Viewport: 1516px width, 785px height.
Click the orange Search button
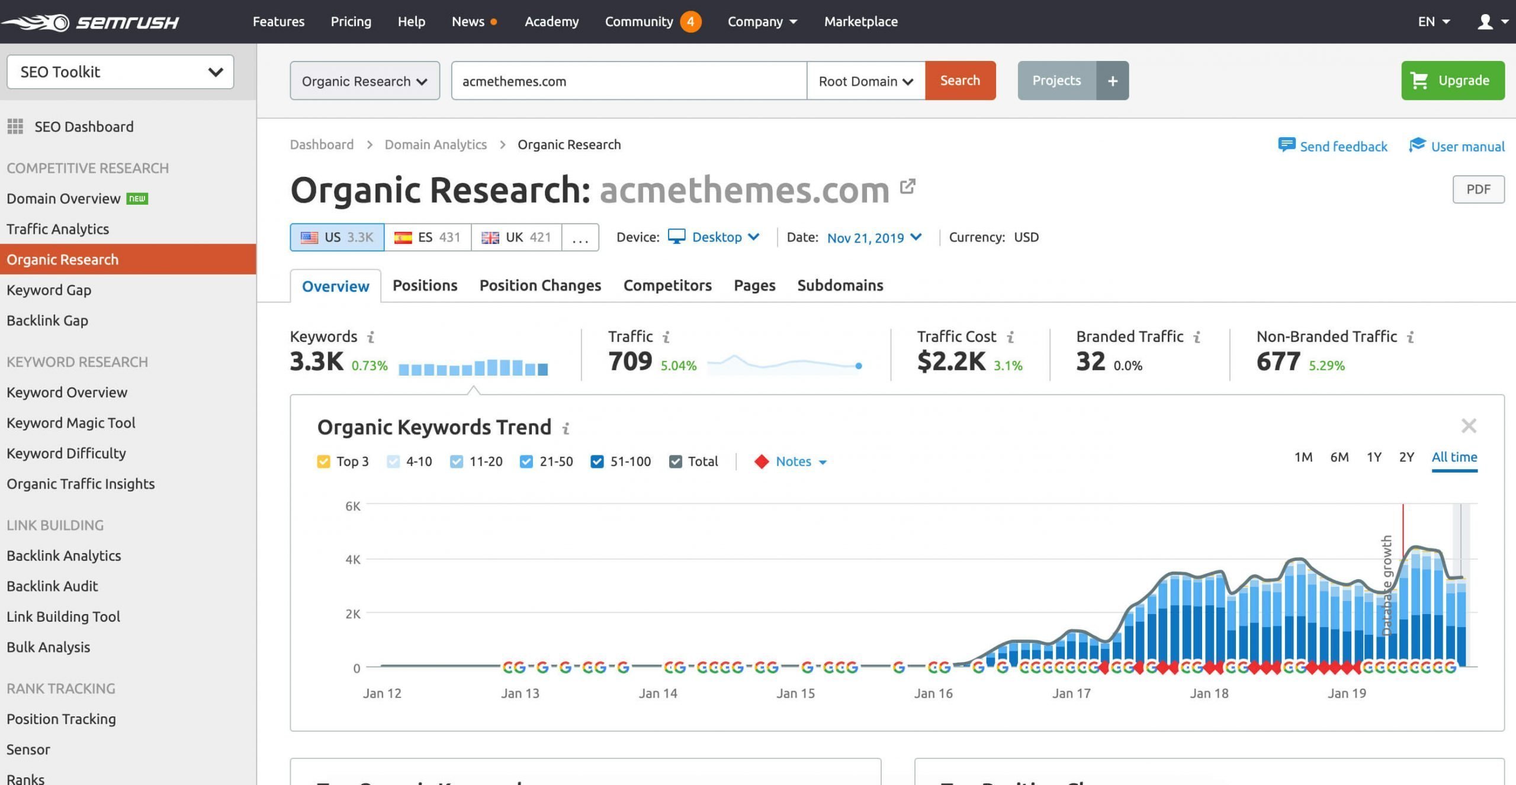pos(960,80)
